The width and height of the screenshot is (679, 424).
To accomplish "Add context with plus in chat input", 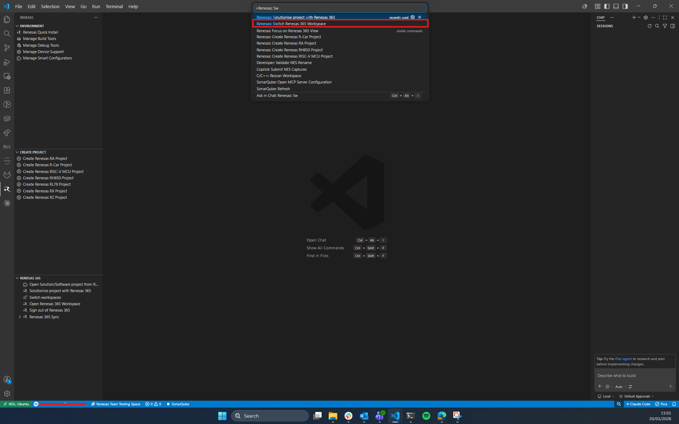I will 600,387.
